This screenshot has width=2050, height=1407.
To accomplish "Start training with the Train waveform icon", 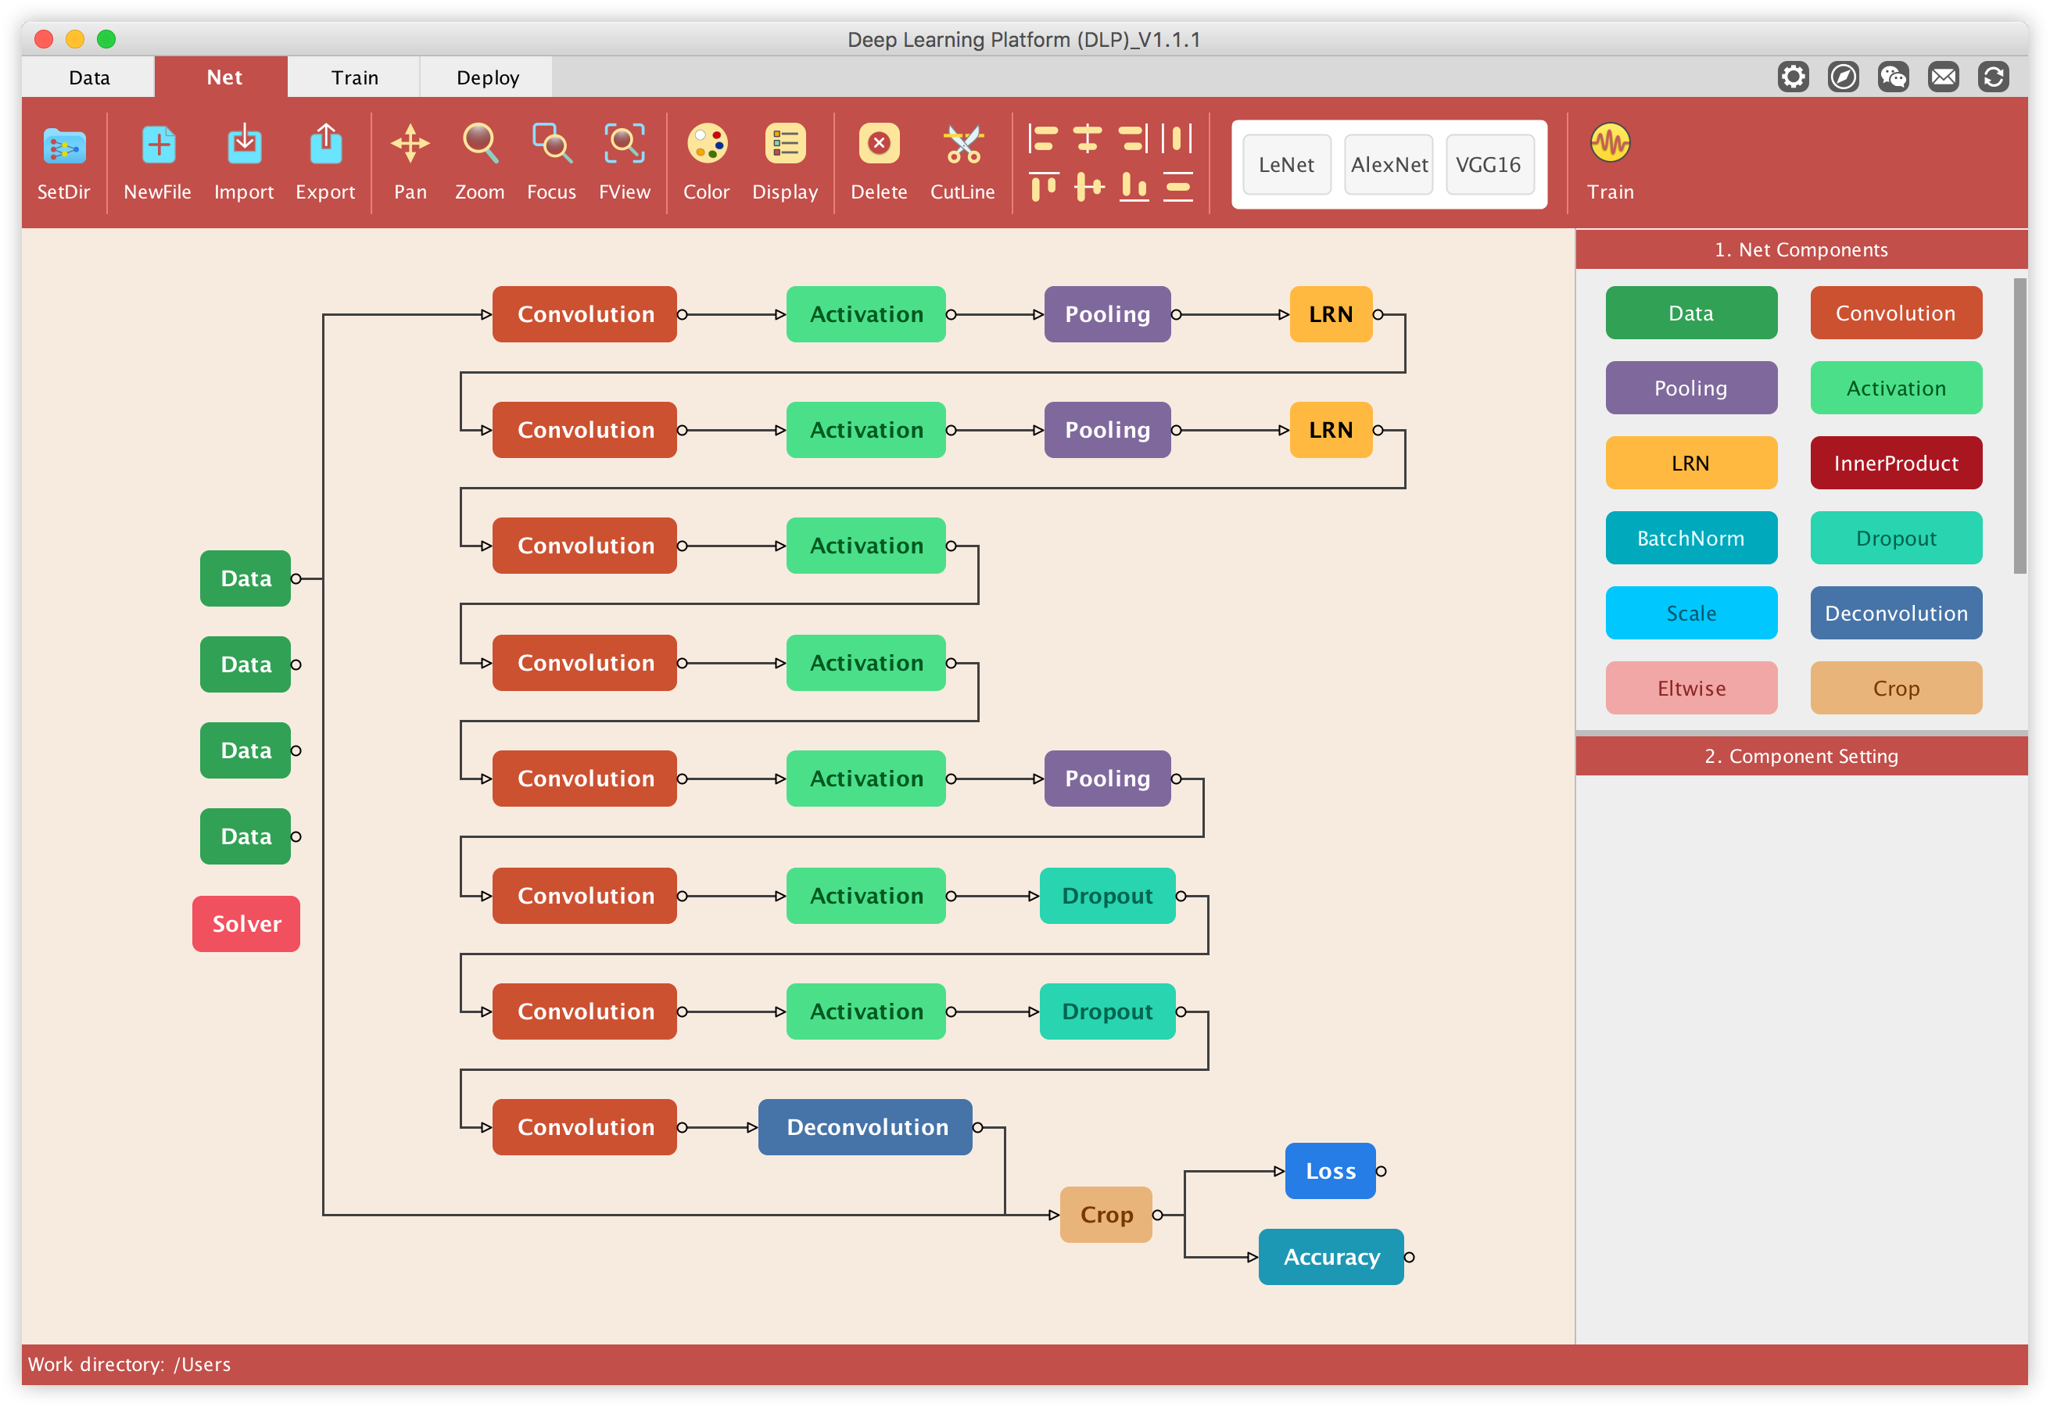I will [1610, 143].
